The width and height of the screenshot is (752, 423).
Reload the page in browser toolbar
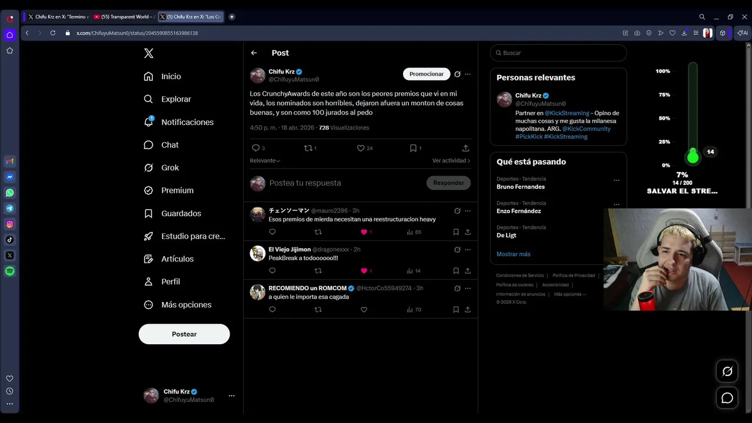(x=52, y=33)
